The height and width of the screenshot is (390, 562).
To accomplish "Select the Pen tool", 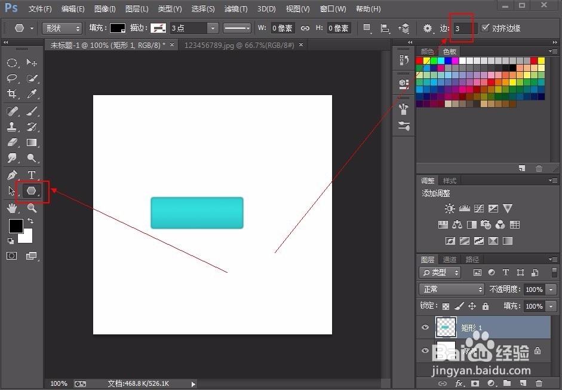I will click(x=12, y=175).
